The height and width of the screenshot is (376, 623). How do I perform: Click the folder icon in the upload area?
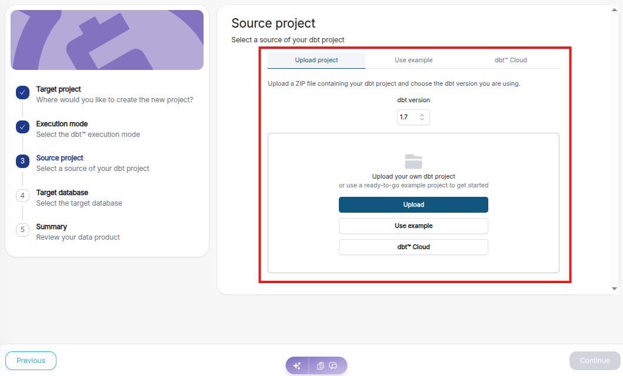pyautogui.click(x=414, y=161)
